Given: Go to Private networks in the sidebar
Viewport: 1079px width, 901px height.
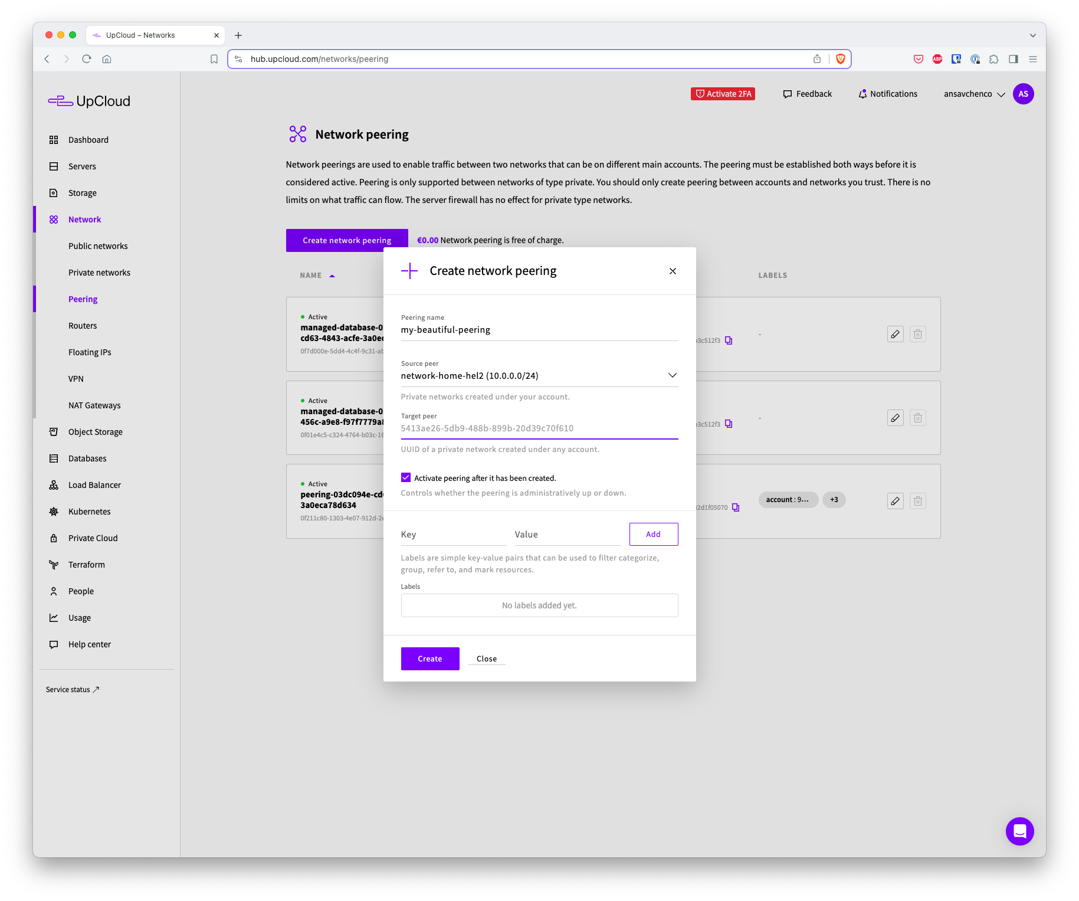Looking at the screenshot, I should 99,272.
